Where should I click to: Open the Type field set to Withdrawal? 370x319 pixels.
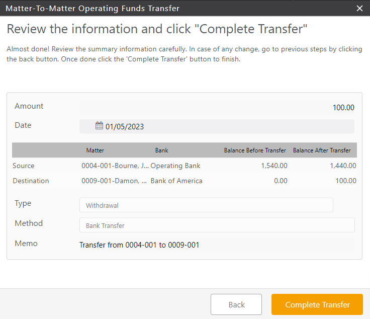tap(206, 205)
